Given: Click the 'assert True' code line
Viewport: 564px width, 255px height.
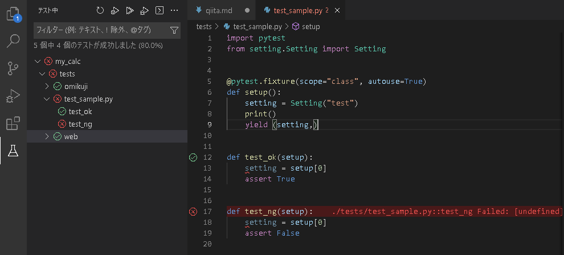Looking at the screenshot, I should pyautogui.click(x=270, y=179).
